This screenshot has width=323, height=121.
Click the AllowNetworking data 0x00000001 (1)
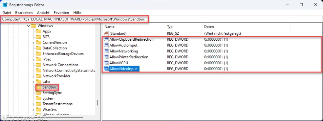(216, 51)
